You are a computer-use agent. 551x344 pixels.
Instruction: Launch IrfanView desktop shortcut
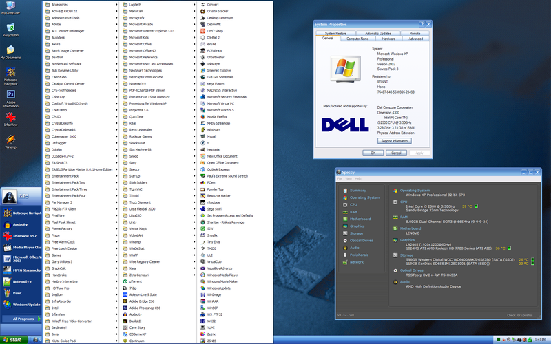[10, 119]
